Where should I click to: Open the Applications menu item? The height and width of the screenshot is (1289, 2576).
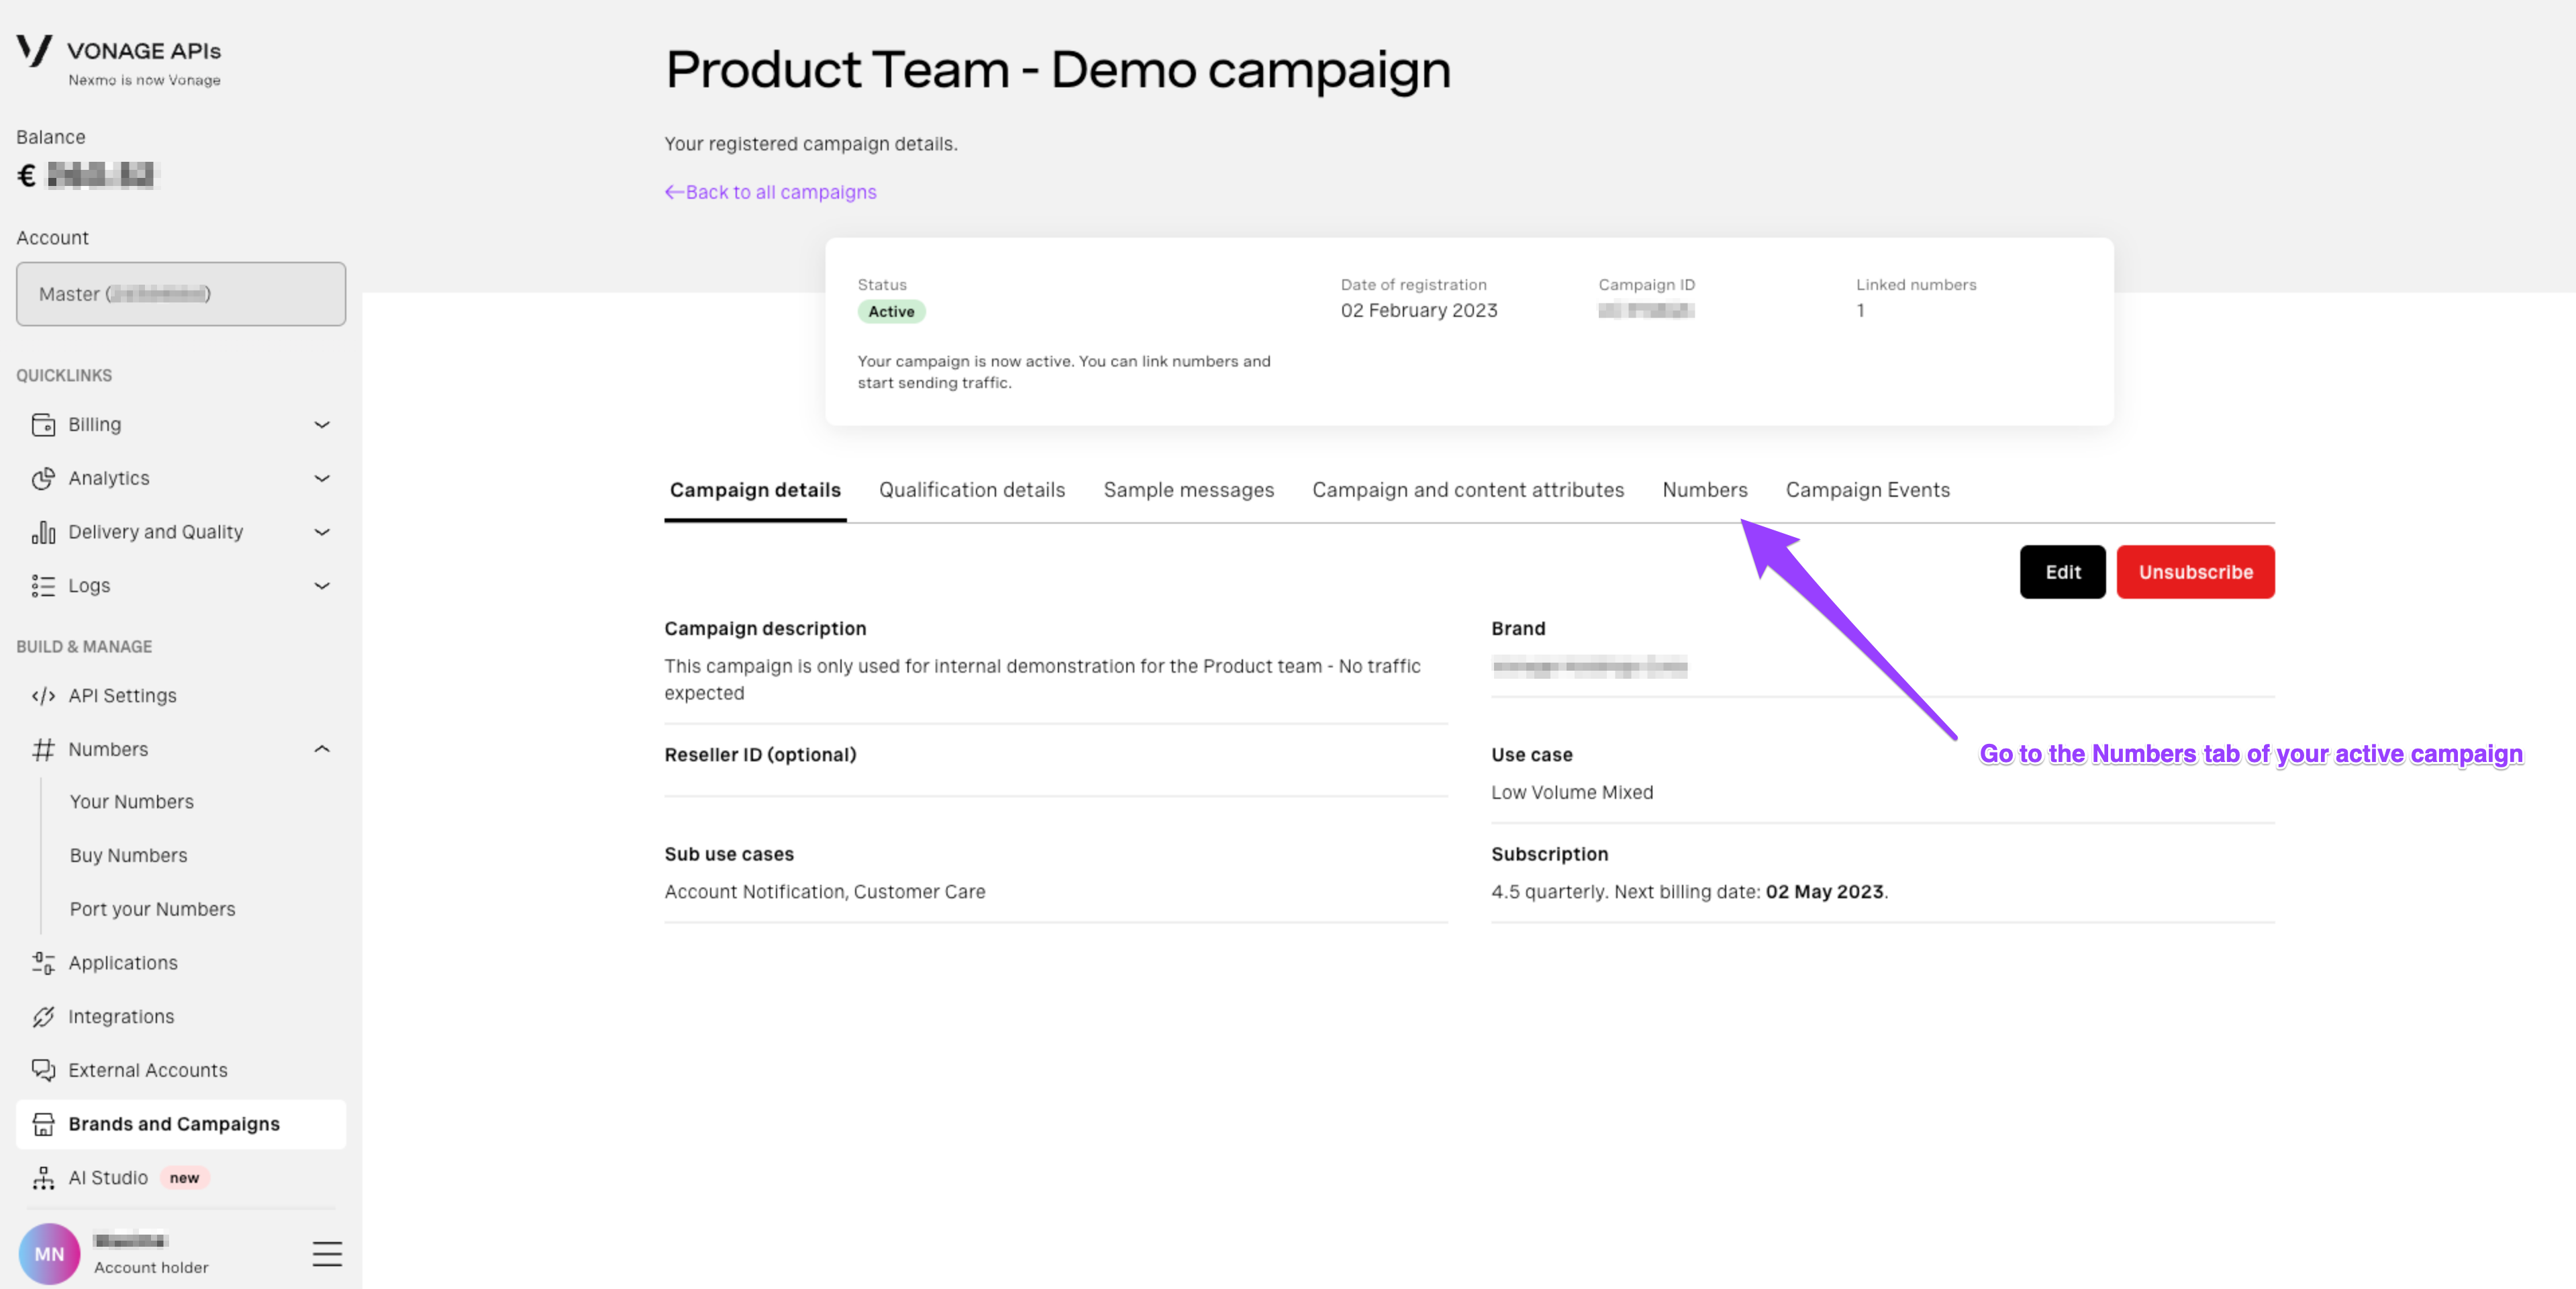181,963
